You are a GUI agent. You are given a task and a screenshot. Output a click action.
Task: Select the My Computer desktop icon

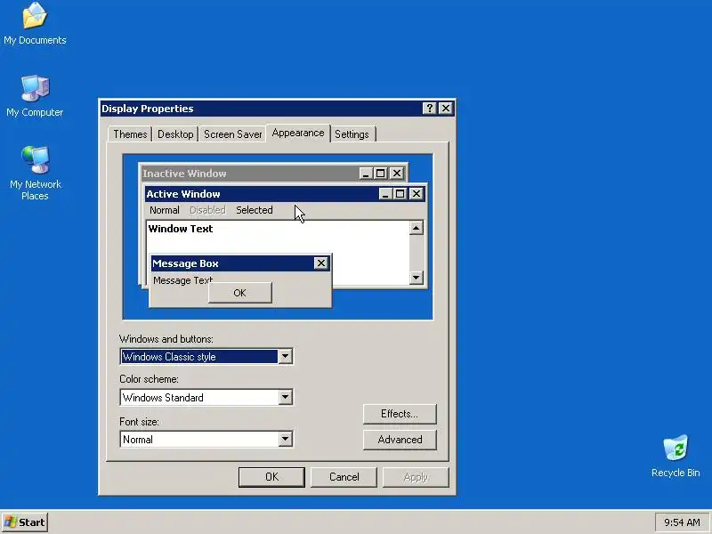(35, 96)
